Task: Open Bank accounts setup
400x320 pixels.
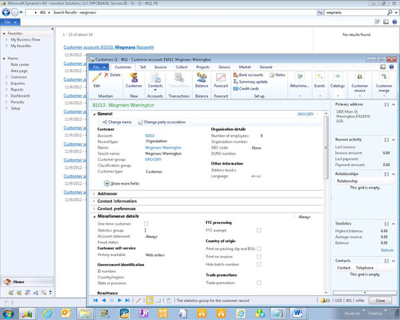Action: pyautogui.click(x=248, y=75)
